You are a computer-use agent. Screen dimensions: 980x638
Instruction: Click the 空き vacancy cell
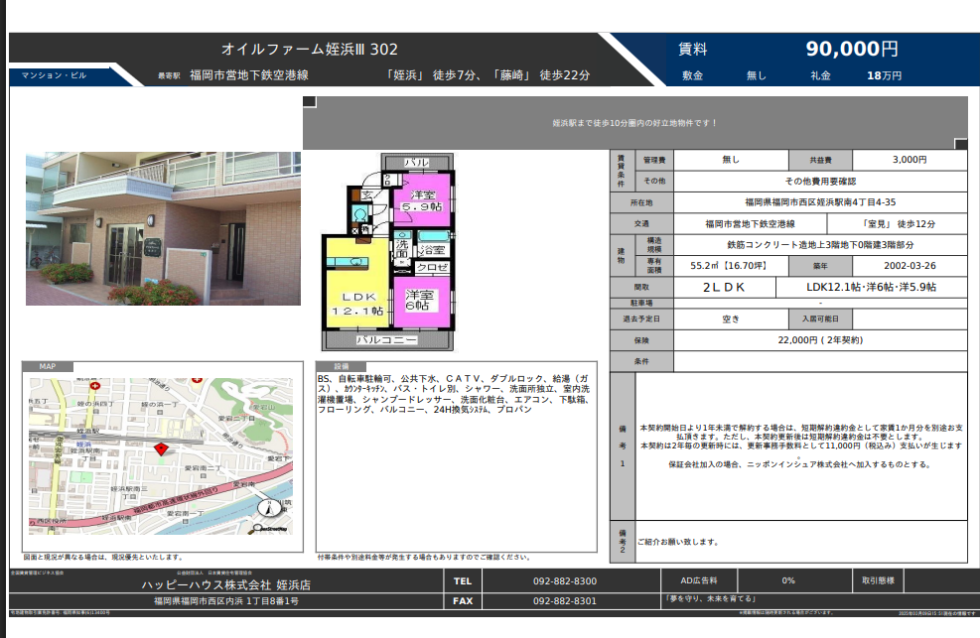[x=731, y=319]
